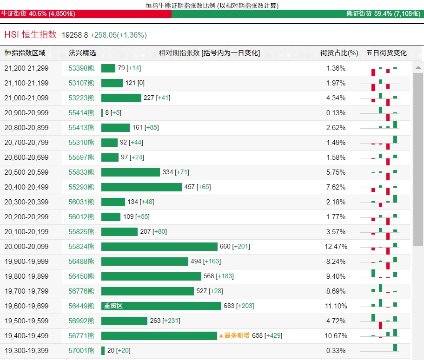This screenshot has width=424, height=360.
Task: Click the 660 bar for 20,000-20,099
Action: click(159, 247)
